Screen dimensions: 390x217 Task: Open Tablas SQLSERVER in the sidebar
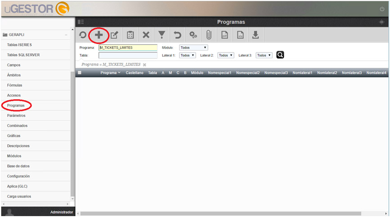tap(23, 55)
